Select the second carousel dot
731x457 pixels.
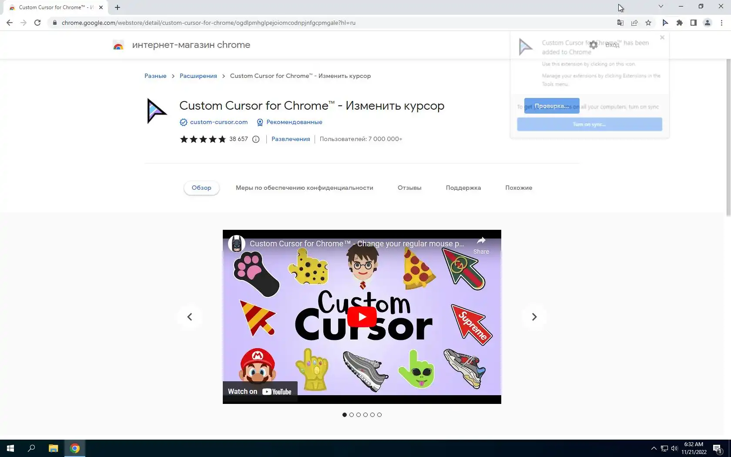point(352,415)
